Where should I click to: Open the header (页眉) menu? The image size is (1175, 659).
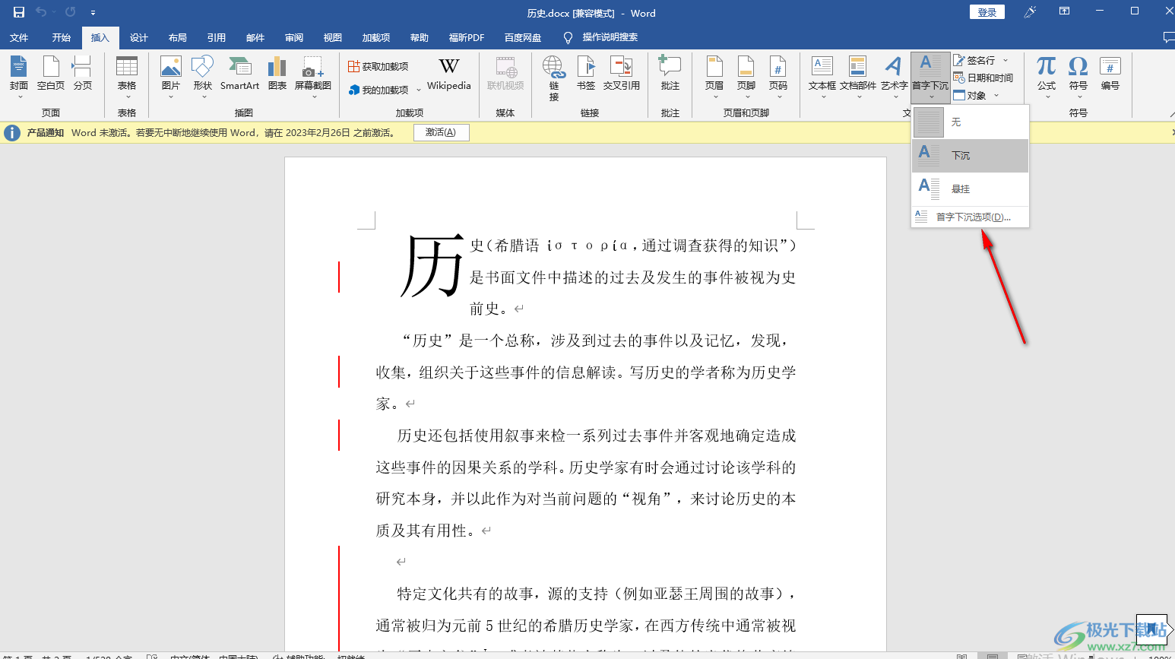[714, 76]
